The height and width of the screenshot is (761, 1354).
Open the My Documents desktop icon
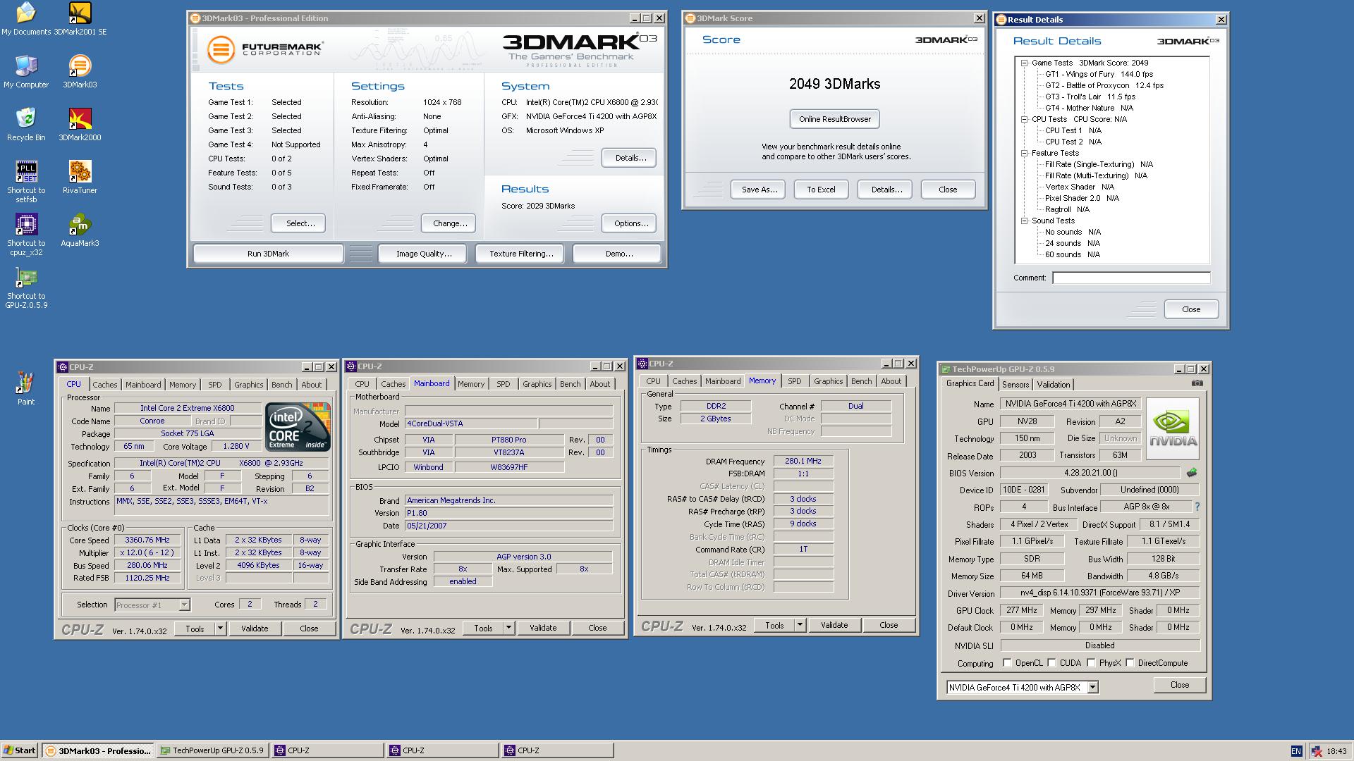point(26,19)
